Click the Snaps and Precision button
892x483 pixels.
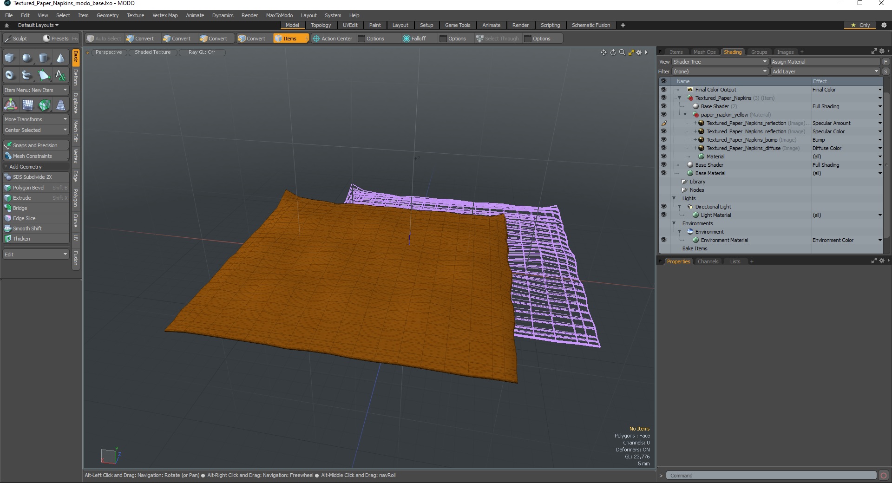36,145
